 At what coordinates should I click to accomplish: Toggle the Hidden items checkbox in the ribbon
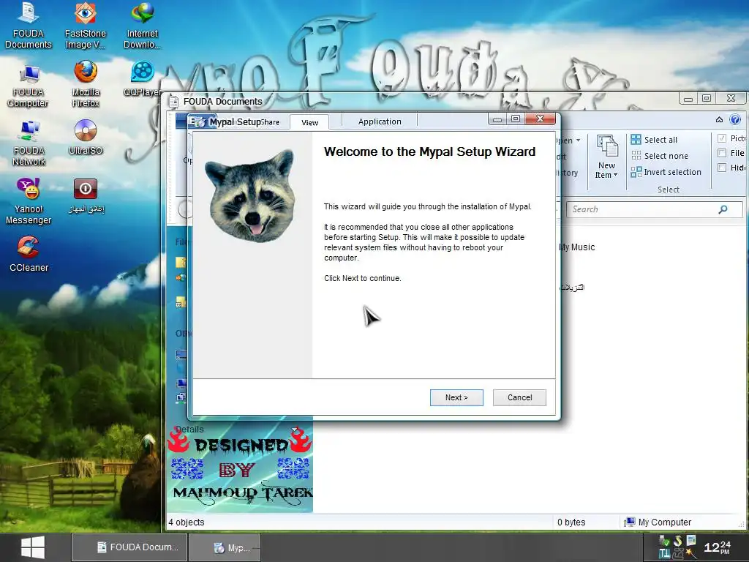[722, 168]
